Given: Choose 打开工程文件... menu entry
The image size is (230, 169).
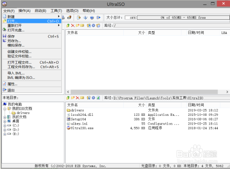Looking at the screenshot, I should coord(32,62).
